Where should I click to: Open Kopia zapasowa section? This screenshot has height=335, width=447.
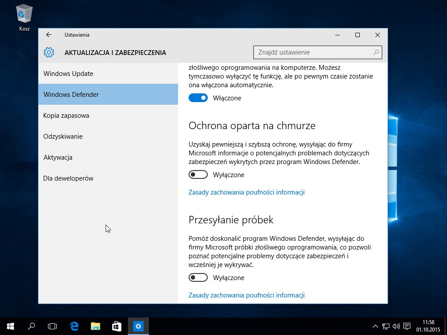click(108, 115)
